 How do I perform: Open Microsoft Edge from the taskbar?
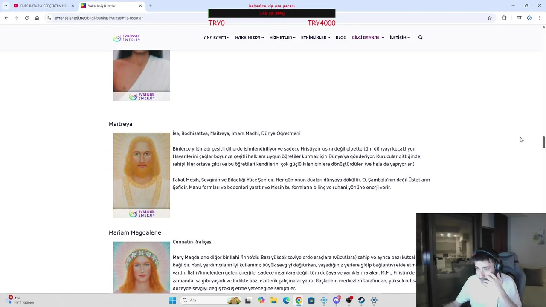(286, 300)
